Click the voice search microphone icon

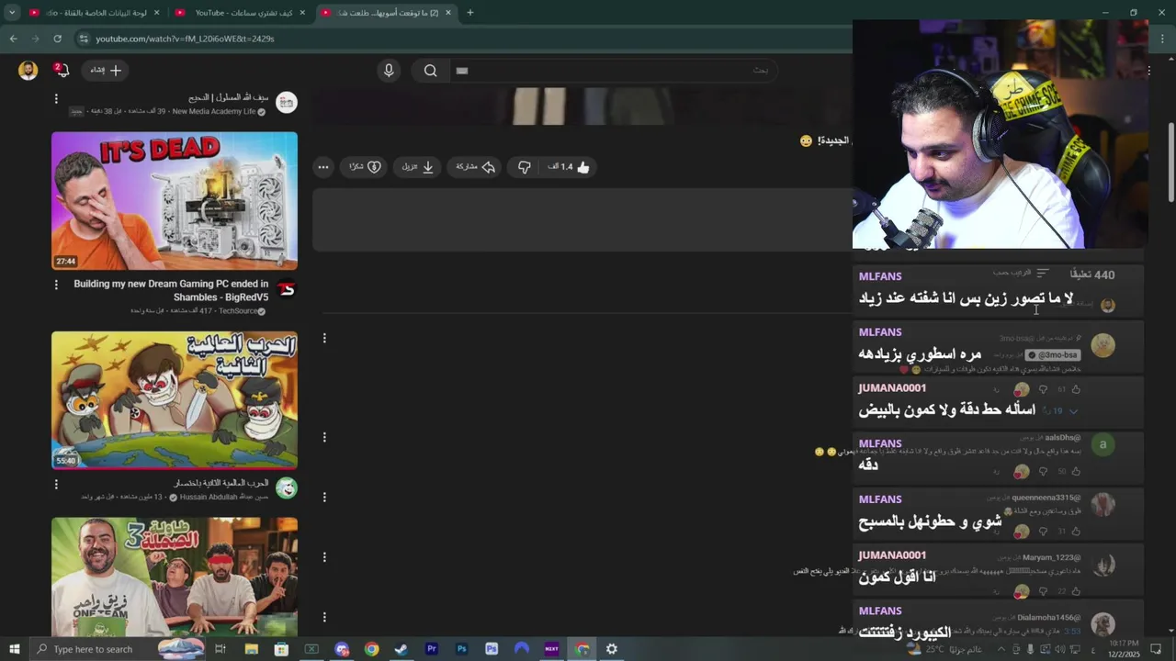(389, 71)
